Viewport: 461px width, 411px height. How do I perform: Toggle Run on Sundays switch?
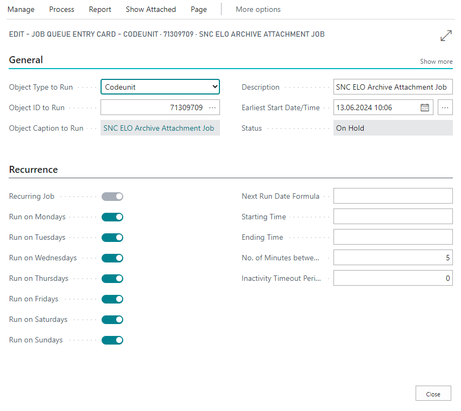tap(112, 340)
